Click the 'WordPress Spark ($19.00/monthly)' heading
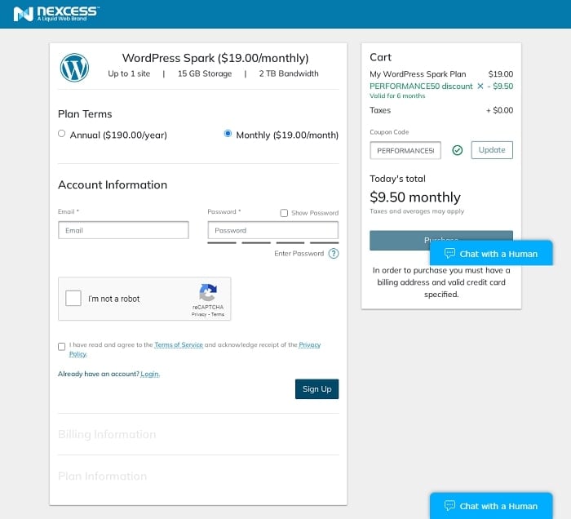The image size is (571, 519). [215, 58]
